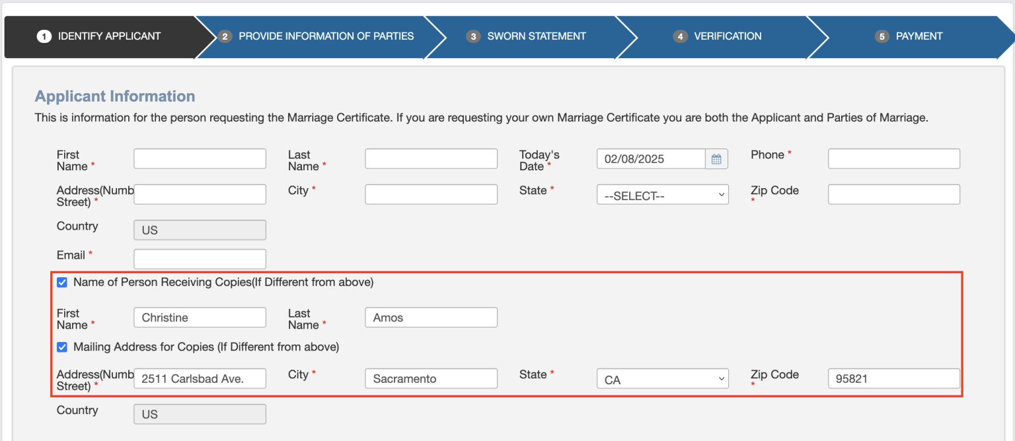Focus the Phone input field
The image size is (1015, 441).
pyautogui.click(x=893, y=159)
